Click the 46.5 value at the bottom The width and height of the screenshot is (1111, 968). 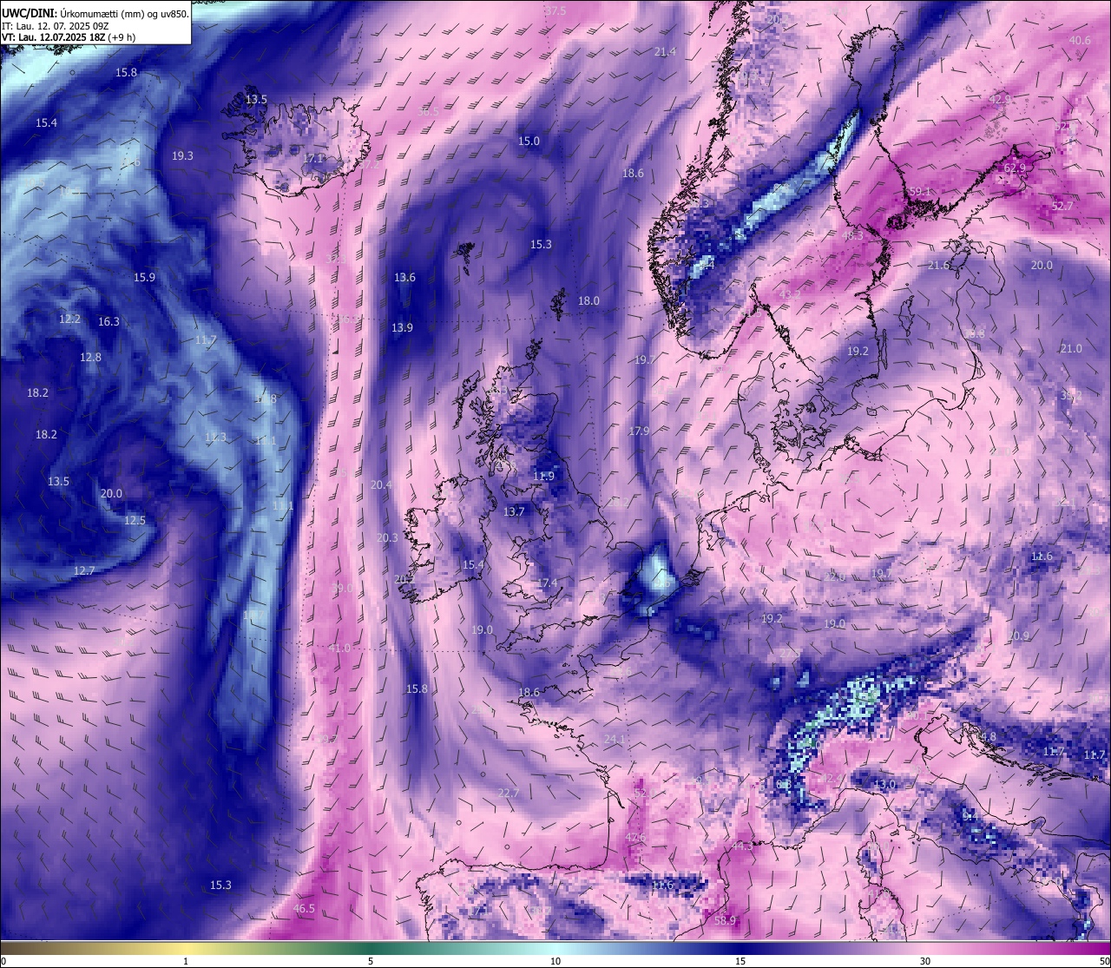tap(304, 909)
